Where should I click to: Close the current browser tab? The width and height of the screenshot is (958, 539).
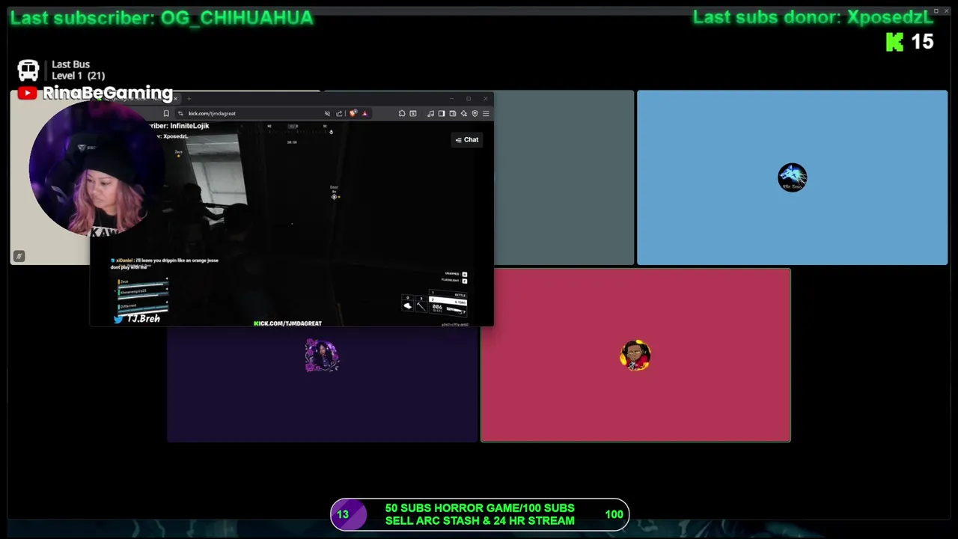175,99
